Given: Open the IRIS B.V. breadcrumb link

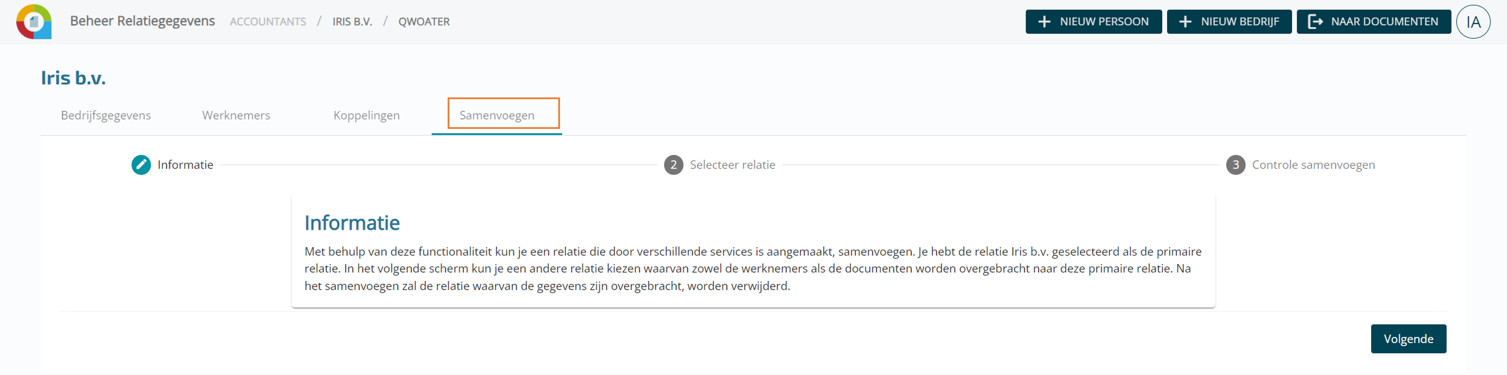Looking at the screenshot, I should coord(352,22).
